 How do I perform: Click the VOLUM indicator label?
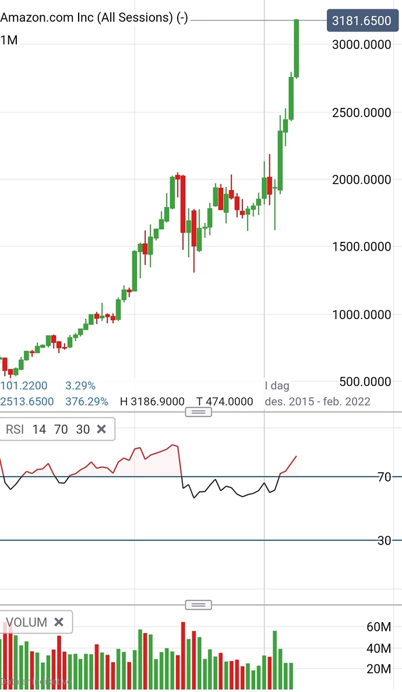(x=26, y=622)
